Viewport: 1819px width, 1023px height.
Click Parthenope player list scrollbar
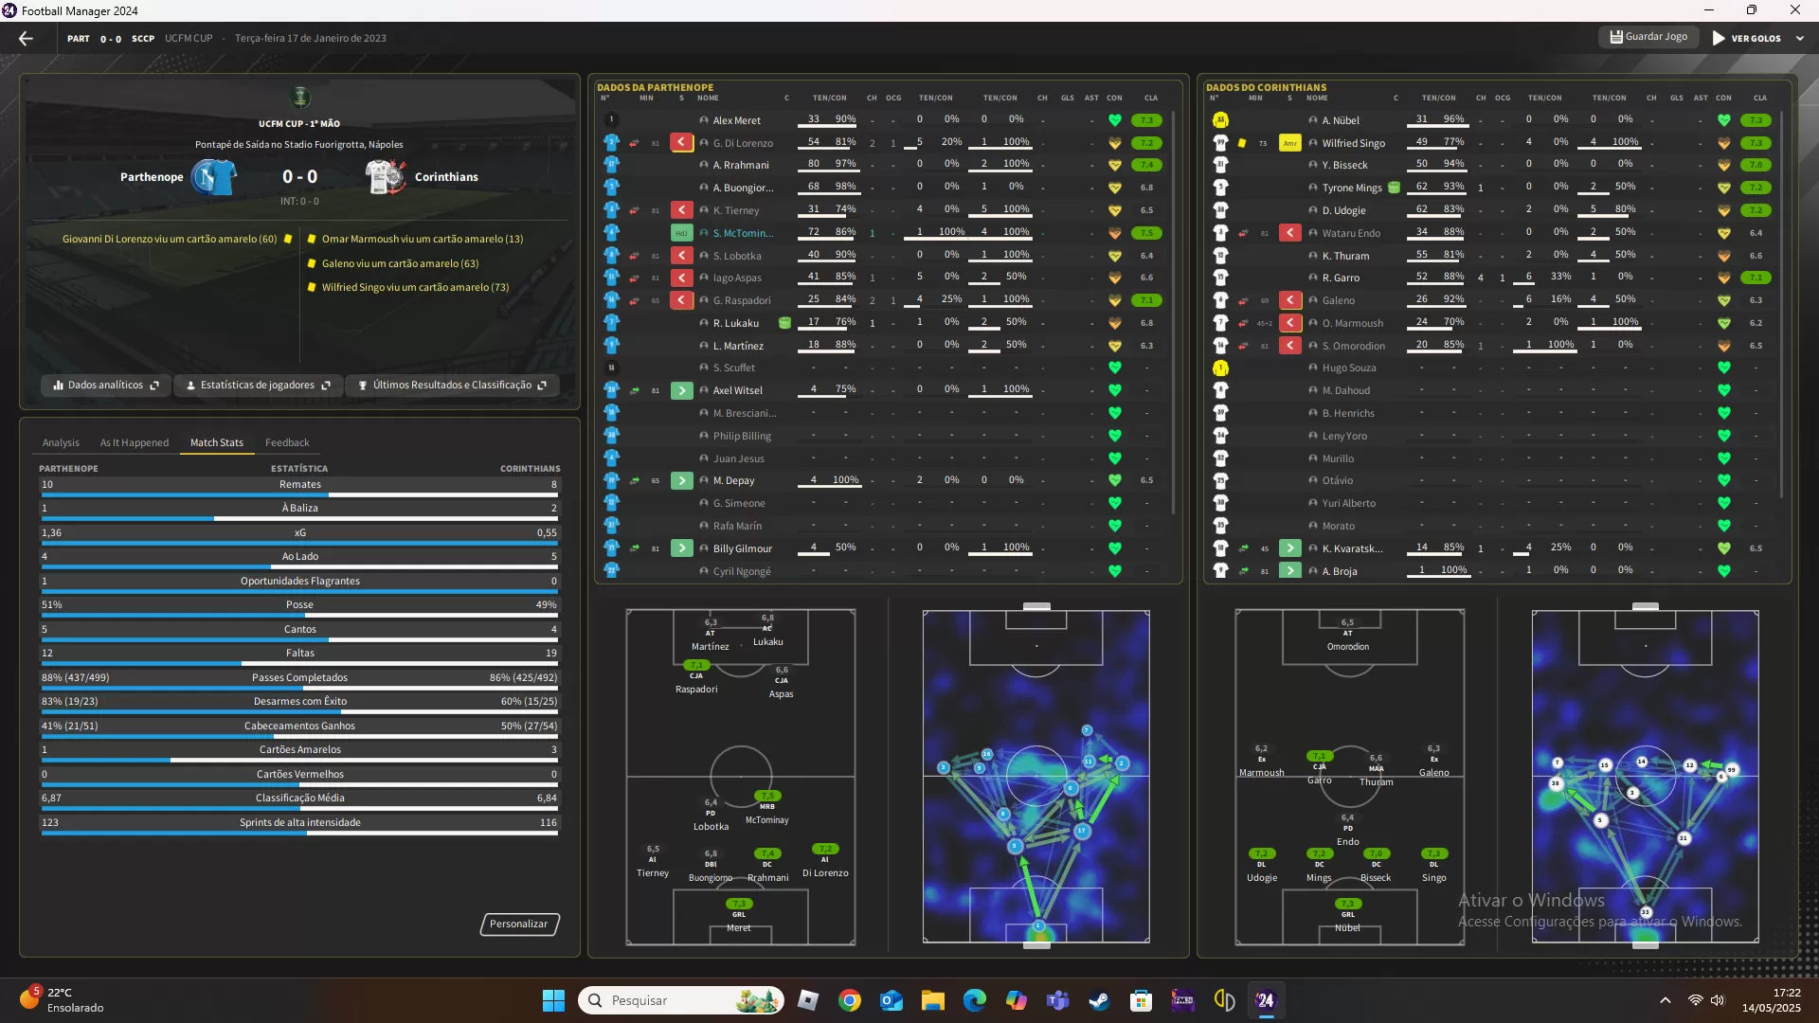[x=1174, y=313]
